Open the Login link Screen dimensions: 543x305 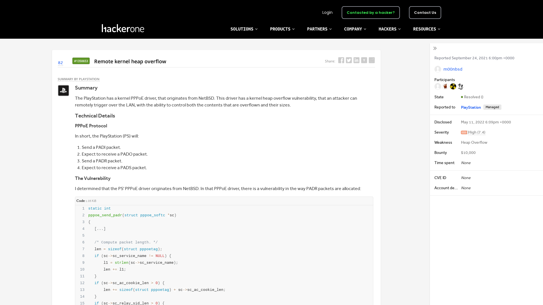click(x=327, y=12)
